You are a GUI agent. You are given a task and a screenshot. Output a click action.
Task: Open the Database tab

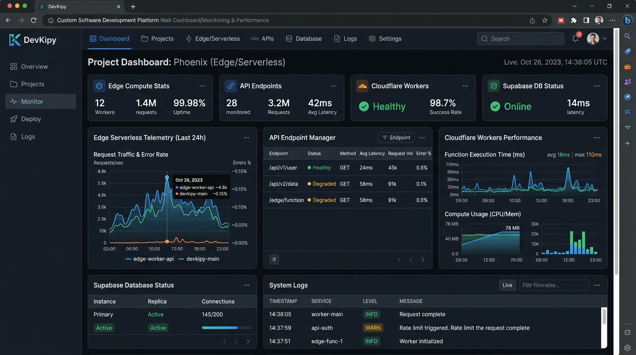tap(304, 39)
